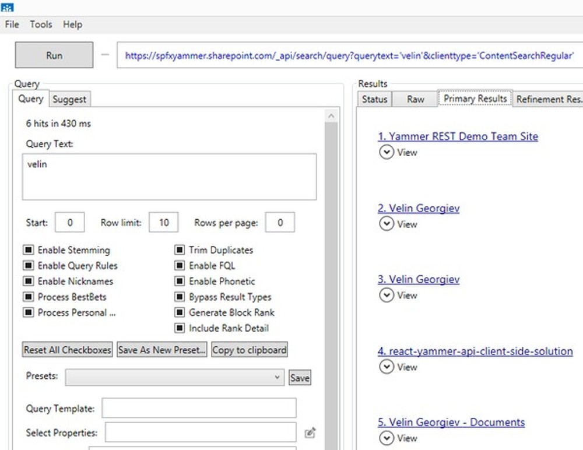Switch to the Raw results tab
The height and width of the screenshot is (450, 583).
(415, 99)
